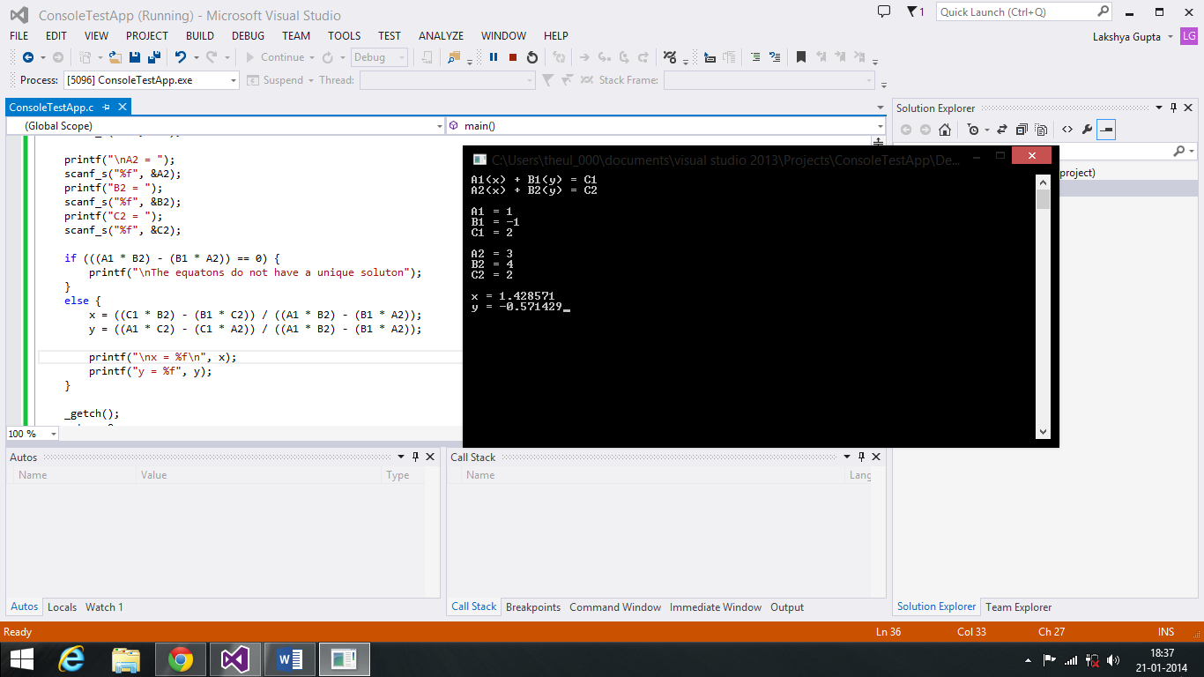Adjust the editor zoom level control

[x=31, y=433]
